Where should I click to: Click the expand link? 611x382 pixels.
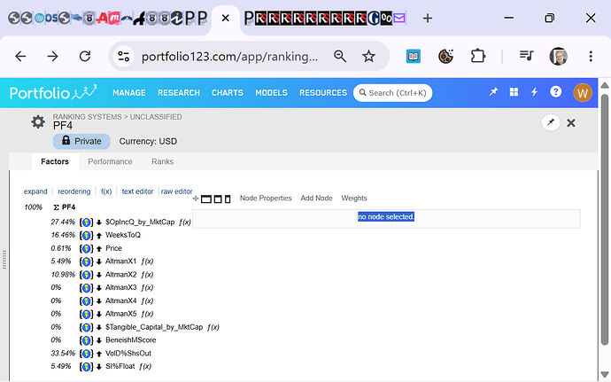pos(35,191)
